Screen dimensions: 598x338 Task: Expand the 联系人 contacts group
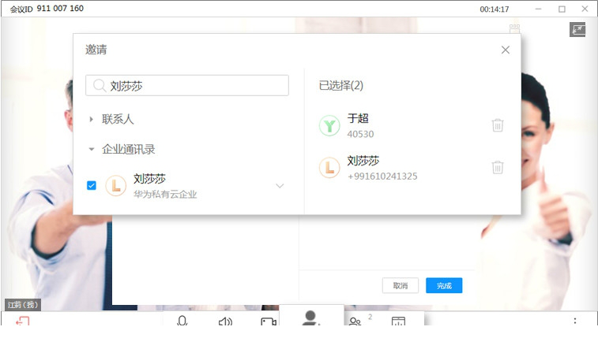[x=91, y=120]
